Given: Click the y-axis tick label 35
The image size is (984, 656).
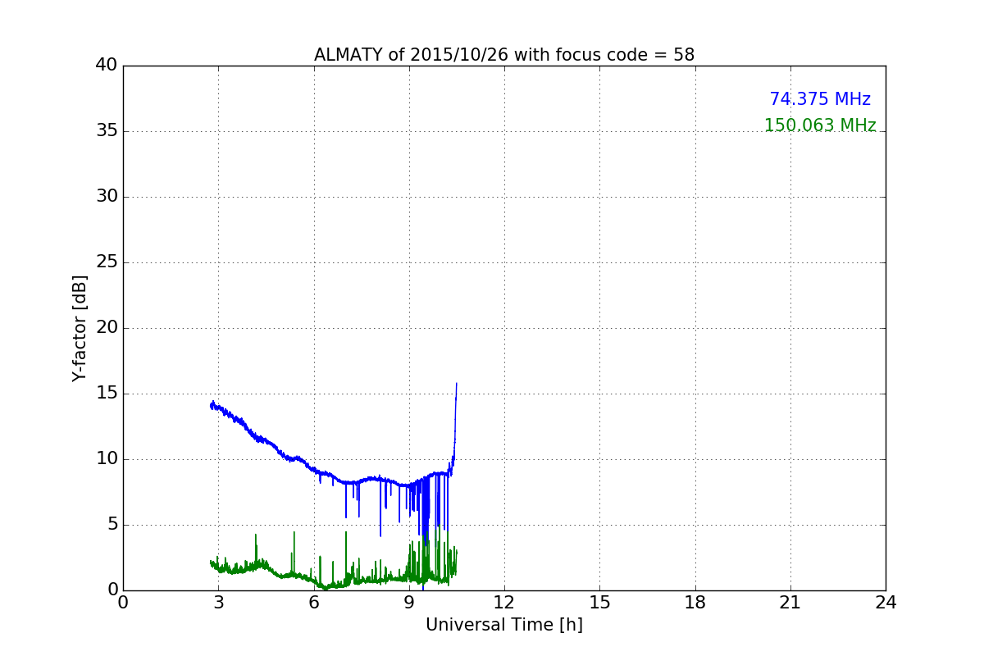Looking at the screenshot, I should tap(107, 131).
